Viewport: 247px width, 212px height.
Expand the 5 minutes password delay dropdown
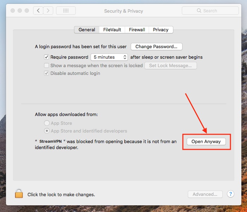point(109,57)
